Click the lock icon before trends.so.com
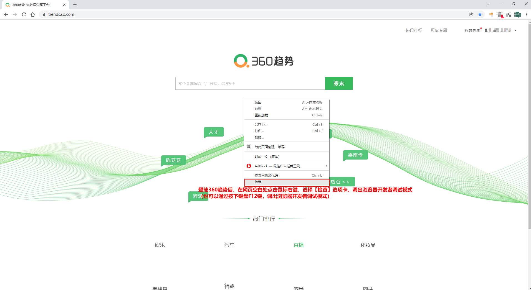This screenshot has height=290, width=531. (44, 14)
